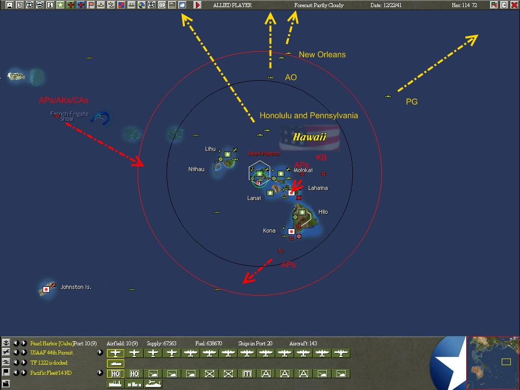The height and width of the screenshot is (390, 520).
Task: Click the red end-turn arrow in the toolbar
Action: coord(198,5)
